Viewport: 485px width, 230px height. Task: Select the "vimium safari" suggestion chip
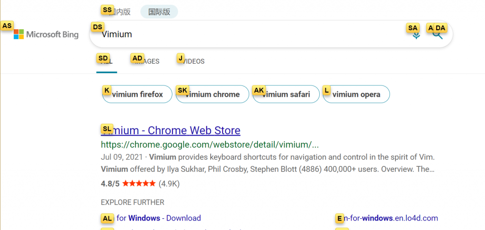click(x=286, y=94)
